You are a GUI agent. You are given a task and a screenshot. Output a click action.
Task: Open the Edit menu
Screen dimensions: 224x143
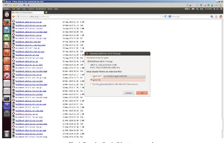point(19,9)
